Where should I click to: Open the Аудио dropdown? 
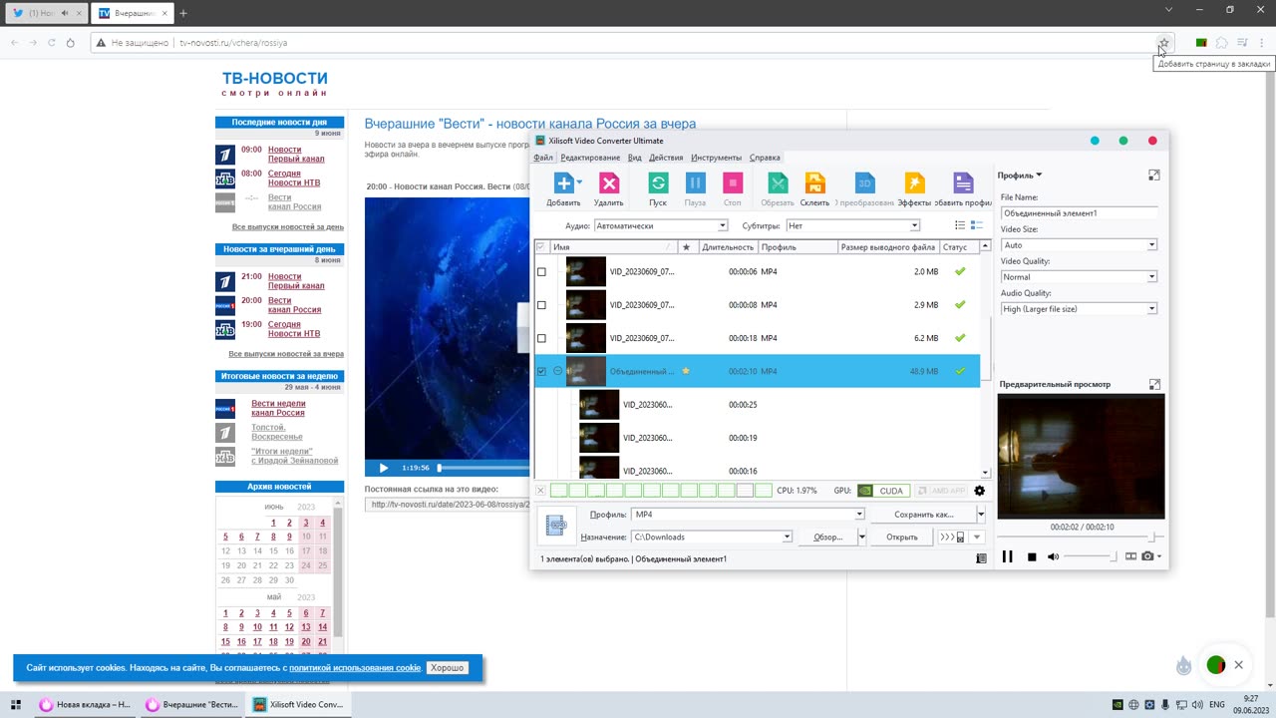click(x=661, y=225)
